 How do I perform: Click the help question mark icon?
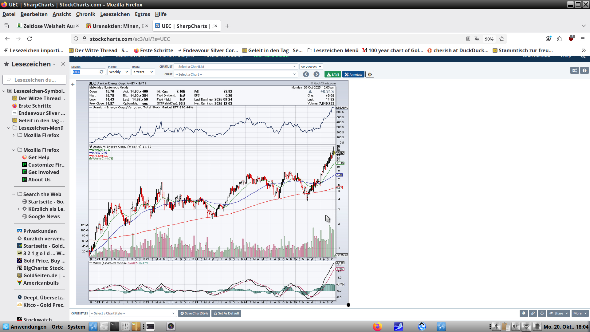pos(584,70)
